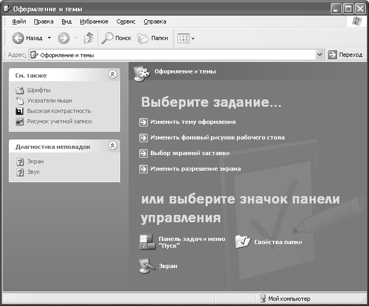This screenshot has width=369, height=306.
Task: Open the Правка menu
Action: [44, 21]
